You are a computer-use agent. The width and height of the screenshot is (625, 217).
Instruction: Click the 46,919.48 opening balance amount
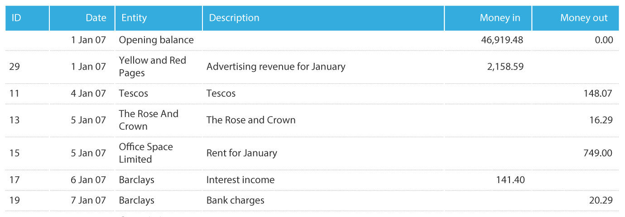coord(502,40)
